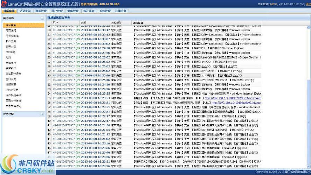The image size is (311, 175).
Task: Open the 注册升级 tab
Action: click(x=121, y=11)
